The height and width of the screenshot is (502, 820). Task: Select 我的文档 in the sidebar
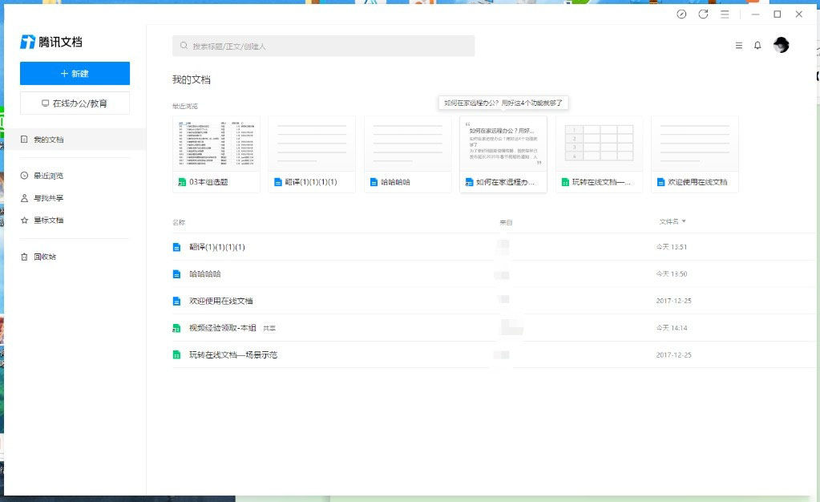tap(48, 140)
